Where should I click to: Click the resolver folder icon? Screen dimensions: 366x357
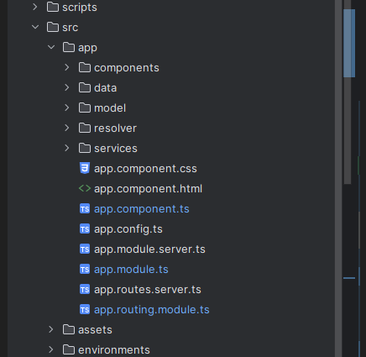pyautogui.click(x=85, y=128)
